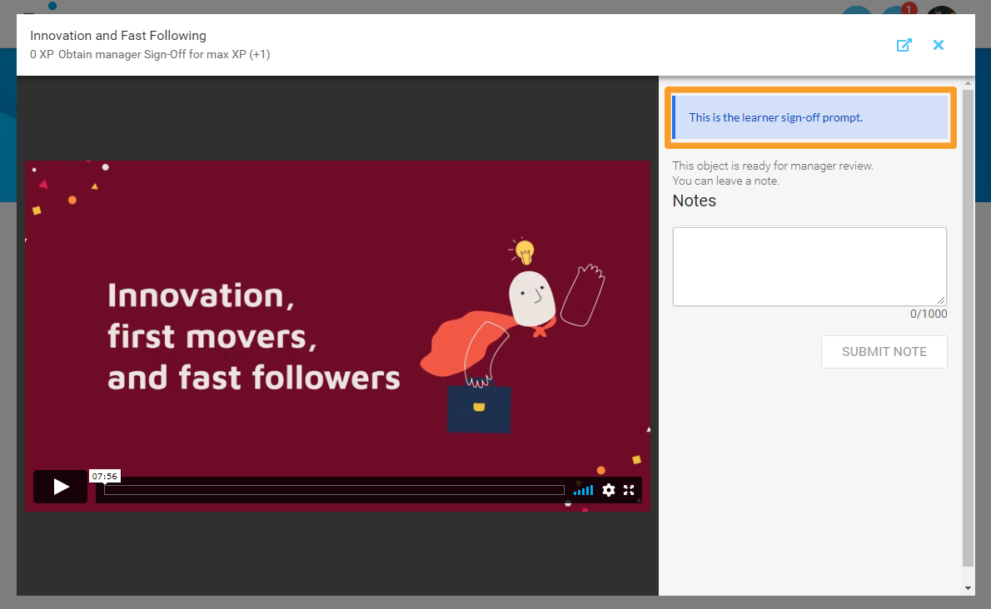Image resolution: width=991 pixels, height=609 pixels.
Task: Click the 07:56 timestamp label
Action: coord(105,475)
